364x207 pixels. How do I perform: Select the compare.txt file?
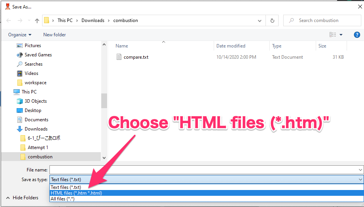[136, 57]
